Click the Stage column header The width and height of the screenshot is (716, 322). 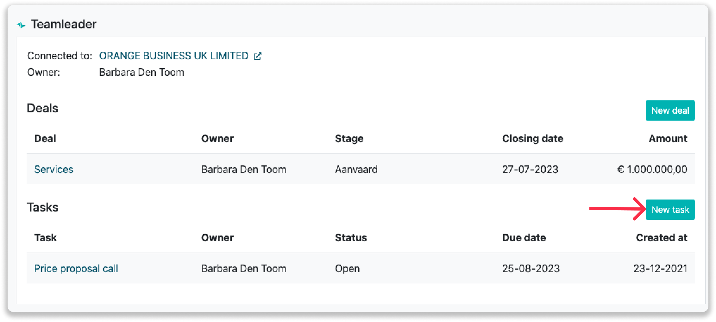click(x=349, y=139)
